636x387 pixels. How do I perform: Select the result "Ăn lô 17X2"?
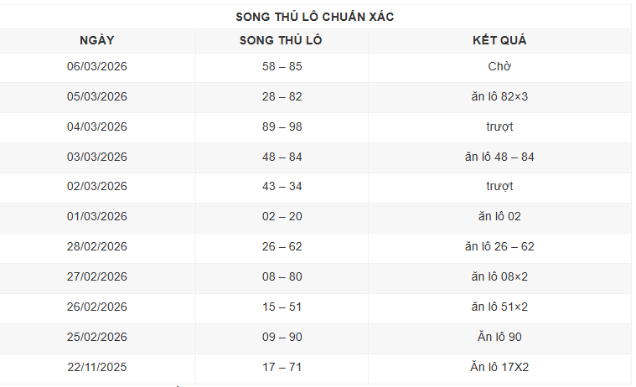point(499,367)
